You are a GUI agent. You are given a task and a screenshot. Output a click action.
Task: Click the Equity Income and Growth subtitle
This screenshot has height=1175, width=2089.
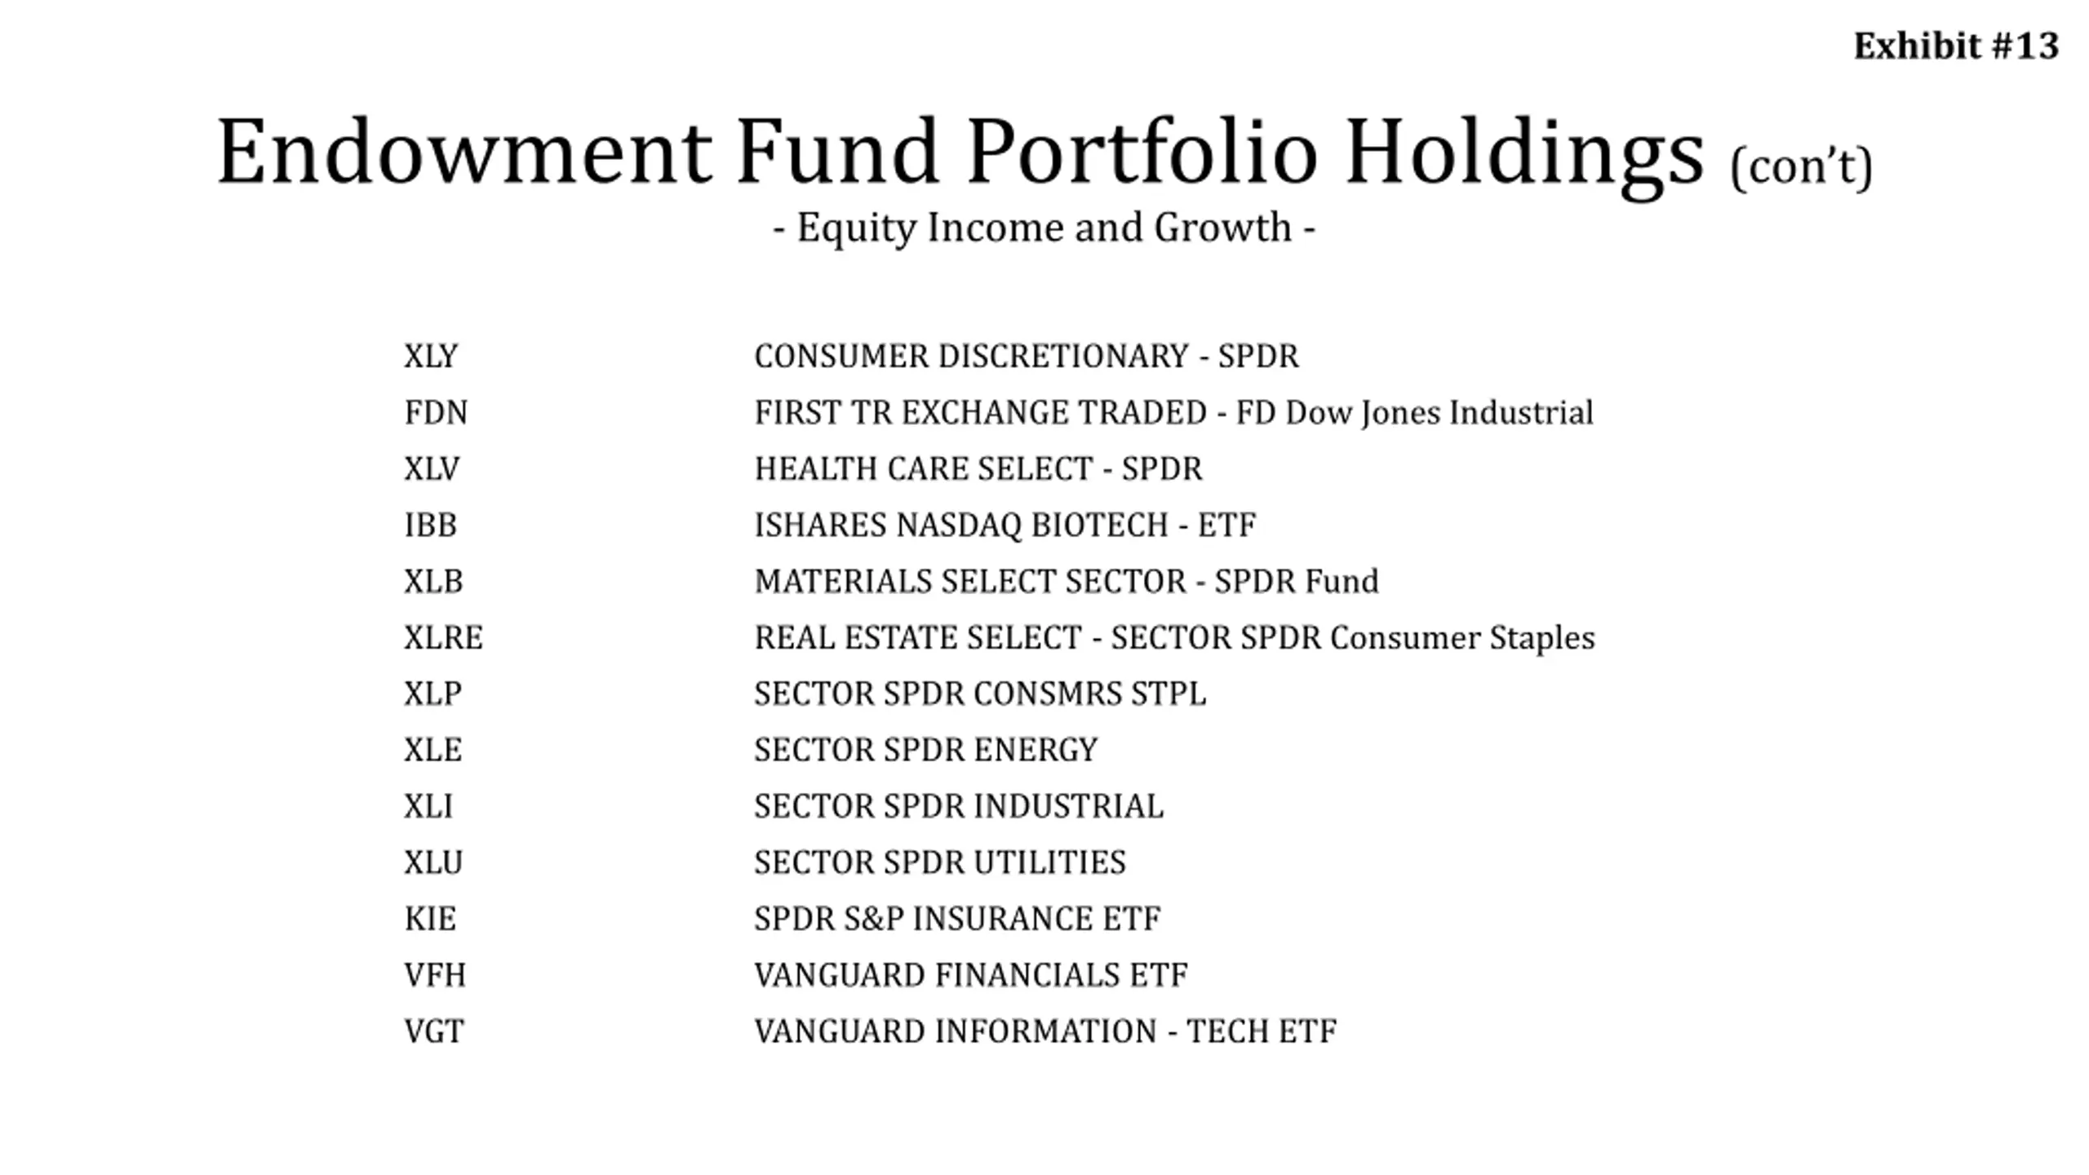pos(1044,228)
